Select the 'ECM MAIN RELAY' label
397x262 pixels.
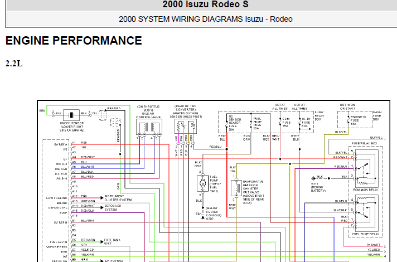point(366,190)
